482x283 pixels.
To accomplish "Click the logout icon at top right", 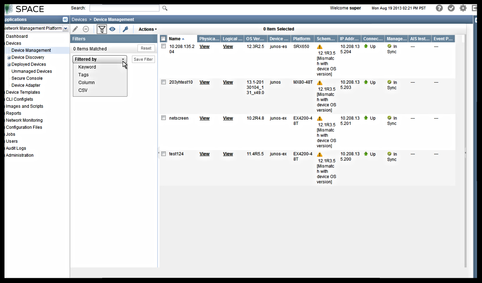I will click(475, 8).
